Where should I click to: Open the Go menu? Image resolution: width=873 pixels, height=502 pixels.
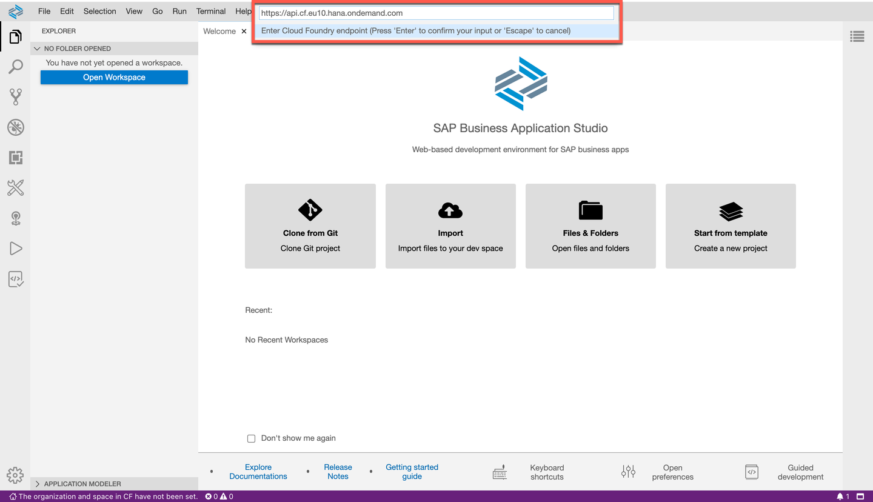pos(158,11)
